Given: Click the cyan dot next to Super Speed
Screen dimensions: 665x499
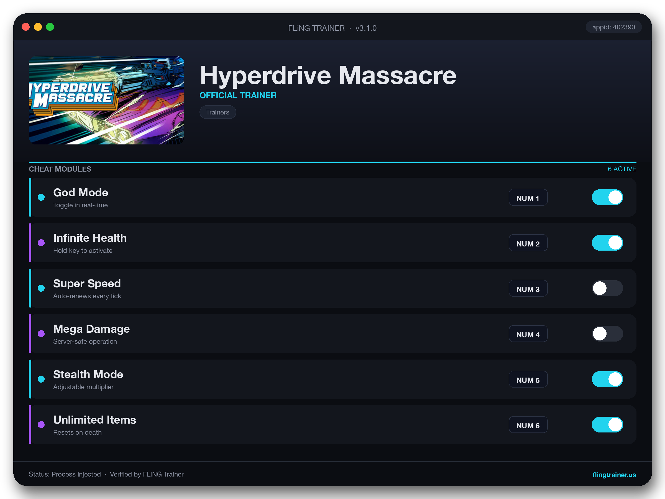Looking at the screenshot, I should tap(41, 288).
